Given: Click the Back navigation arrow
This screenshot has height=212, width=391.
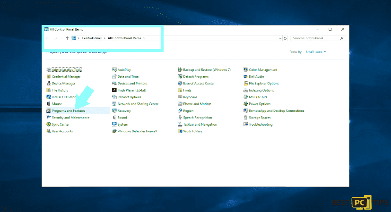Looking at the screenshot, I should [x=47, y=38].
